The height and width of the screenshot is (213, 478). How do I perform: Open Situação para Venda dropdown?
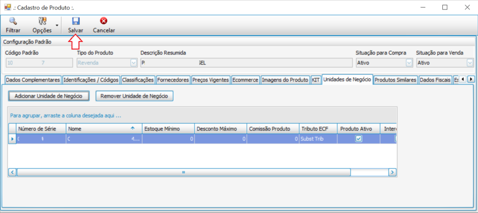tap(470, 63)
